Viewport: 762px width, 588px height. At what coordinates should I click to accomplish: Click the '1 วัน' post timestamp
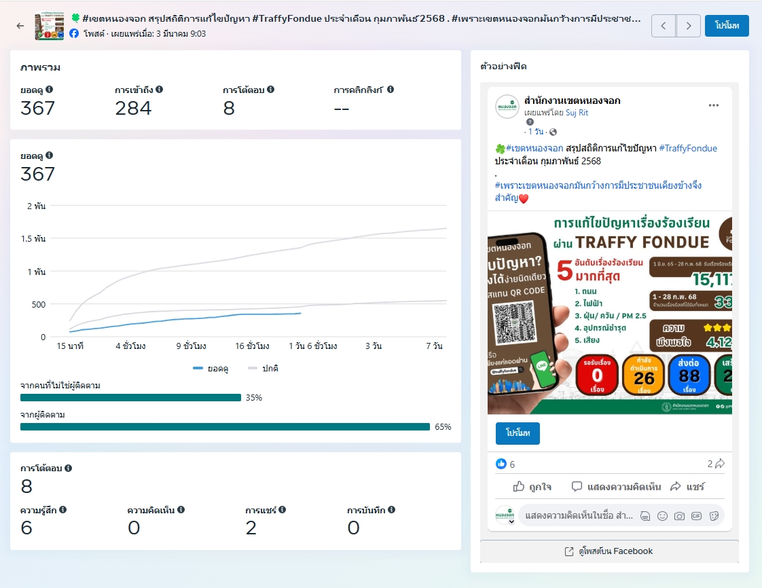pos(536,132)
